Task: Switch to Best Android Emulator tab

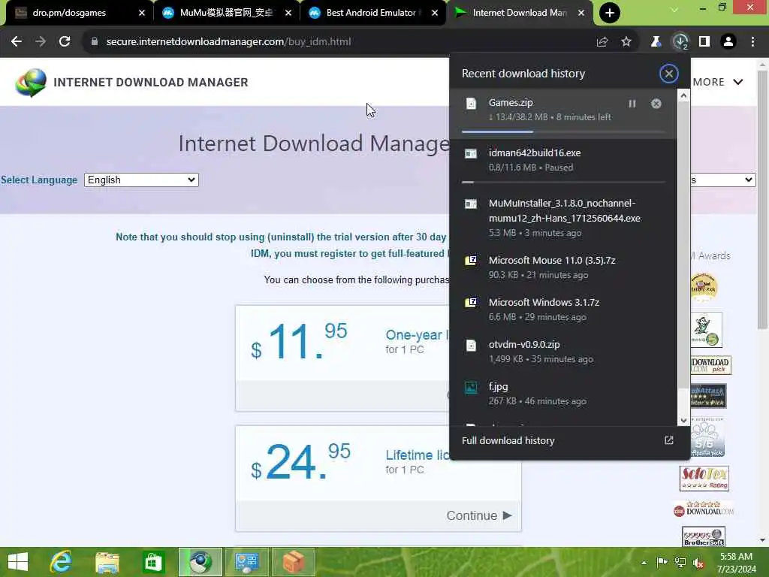Action: (x=371, y=13)
